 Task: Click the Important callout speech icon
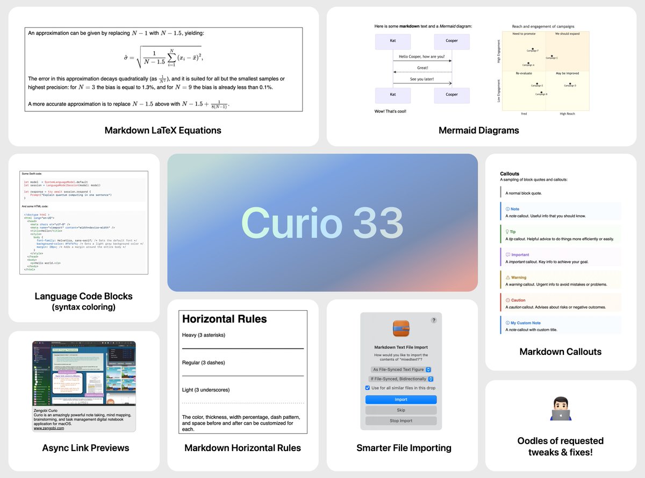(507, 255)
